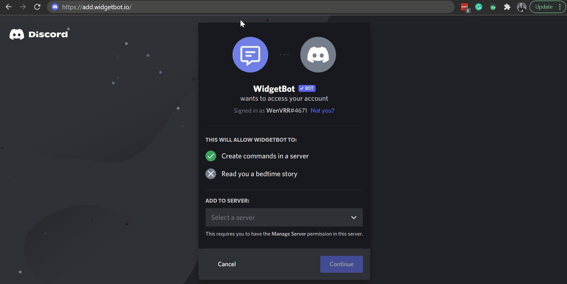The width and height of the screenshot is (567, 284).
Task: Click the Manage Server permission text
Action: click(x=289, y=234)
